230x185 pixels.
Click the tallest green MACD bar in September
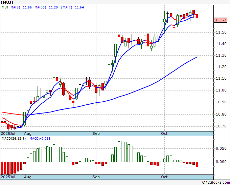click(x=122, y=152)
